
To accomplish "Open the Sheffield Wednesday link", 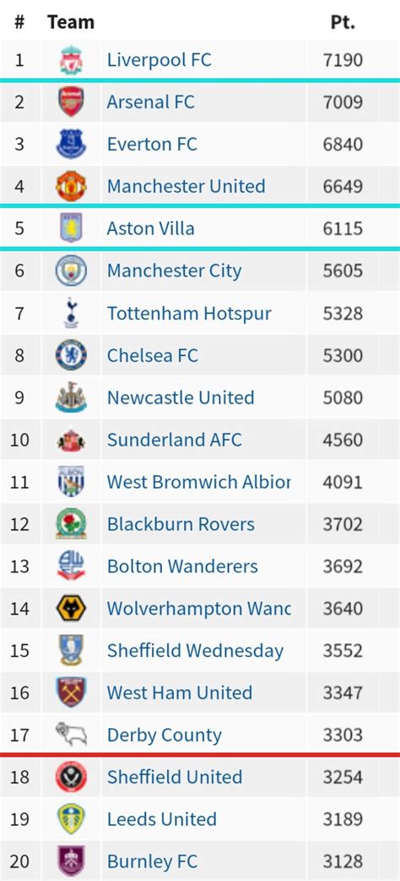I will pos(195,651).
